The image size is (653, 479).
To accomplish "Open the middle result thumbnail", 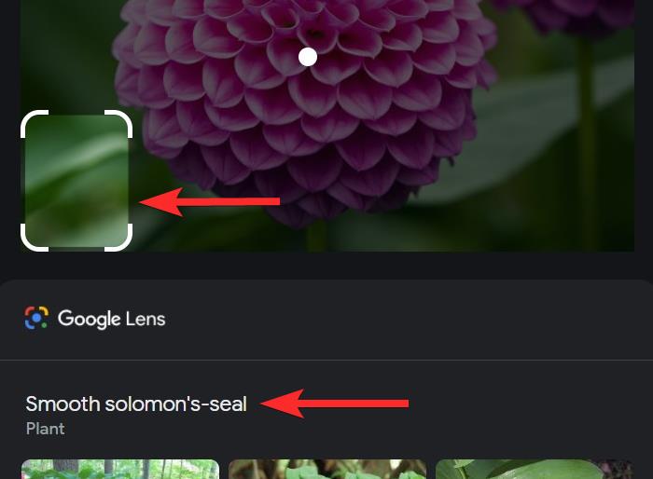I will pyautogui.click(x=327, y=469).
